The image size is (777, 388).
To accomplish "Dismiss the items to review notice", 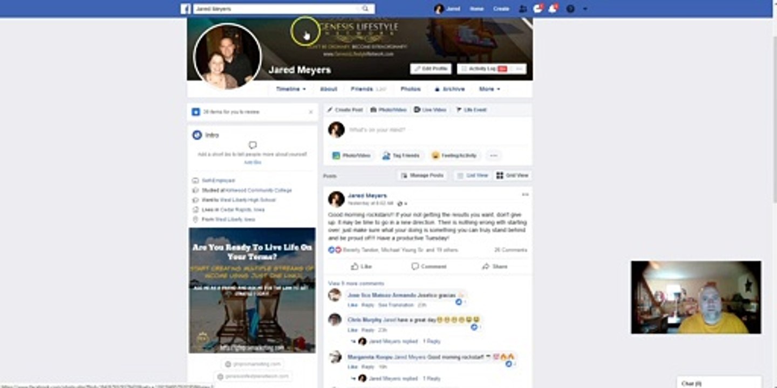I will coord(311,112).
